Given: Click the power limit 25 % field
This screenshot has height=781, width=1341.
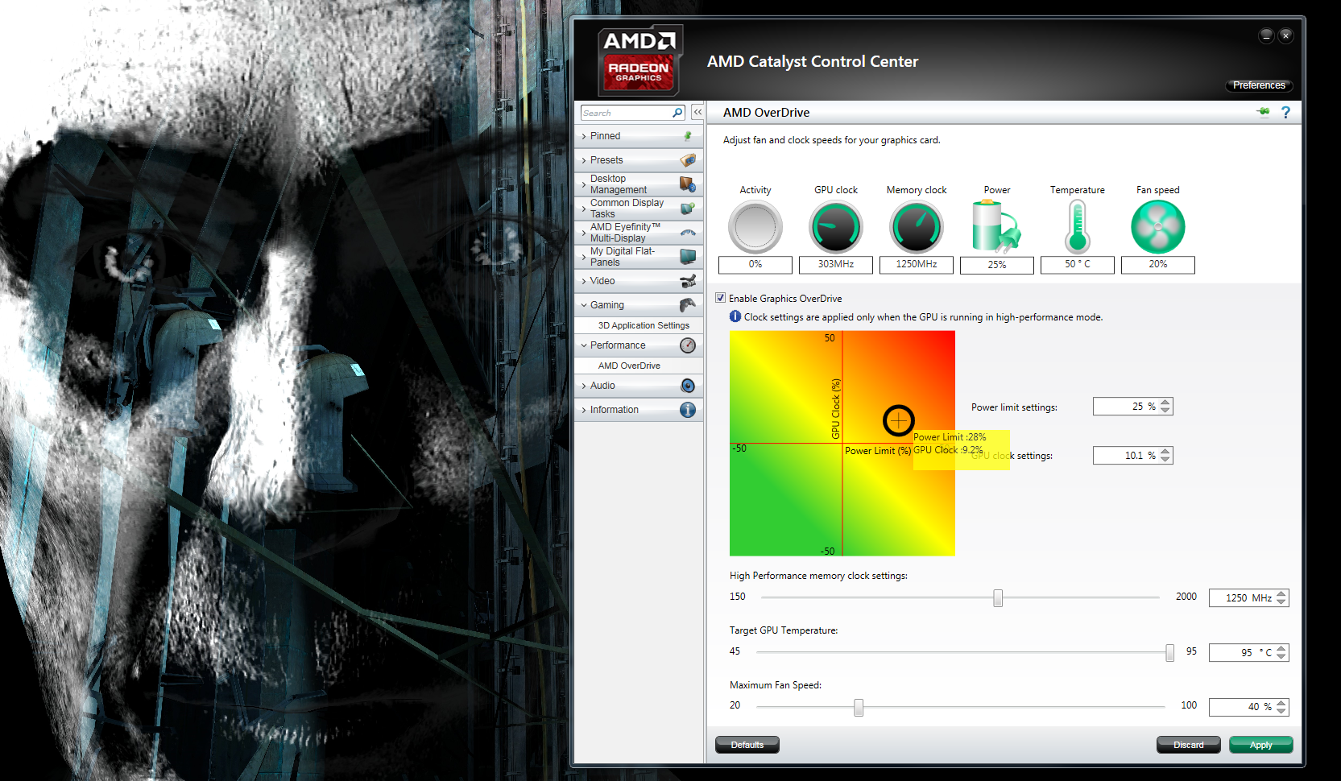Looking at the screenshot, I should (1132, 406).
